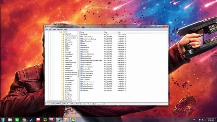Open the View menu
217x122 pixels.
pyautogui.click(x=54, y=29)
